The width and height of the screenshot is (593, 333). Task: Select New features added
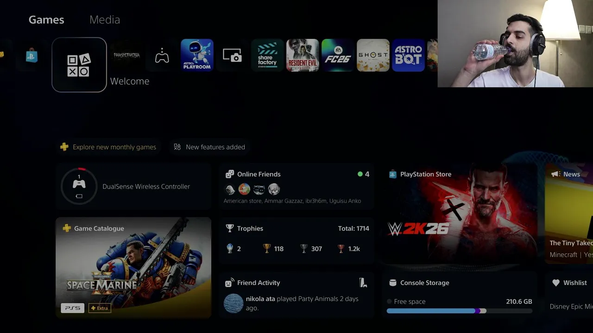[x=209, y=147]
